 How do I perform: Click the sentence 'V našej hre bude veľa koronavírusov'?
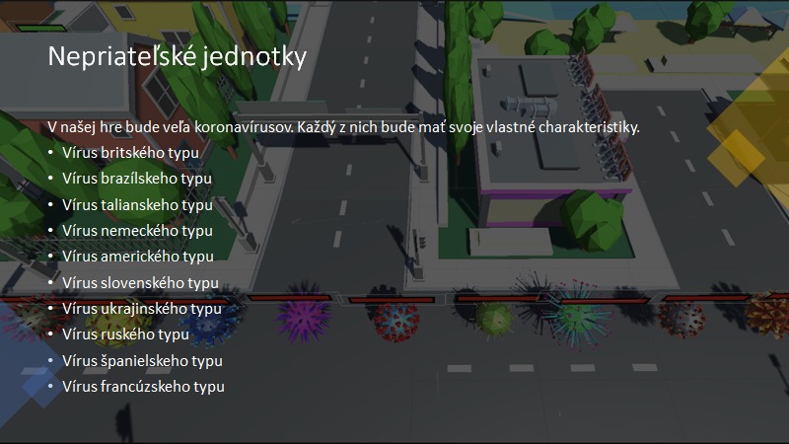pyautogui.click(x=171, y=127)
